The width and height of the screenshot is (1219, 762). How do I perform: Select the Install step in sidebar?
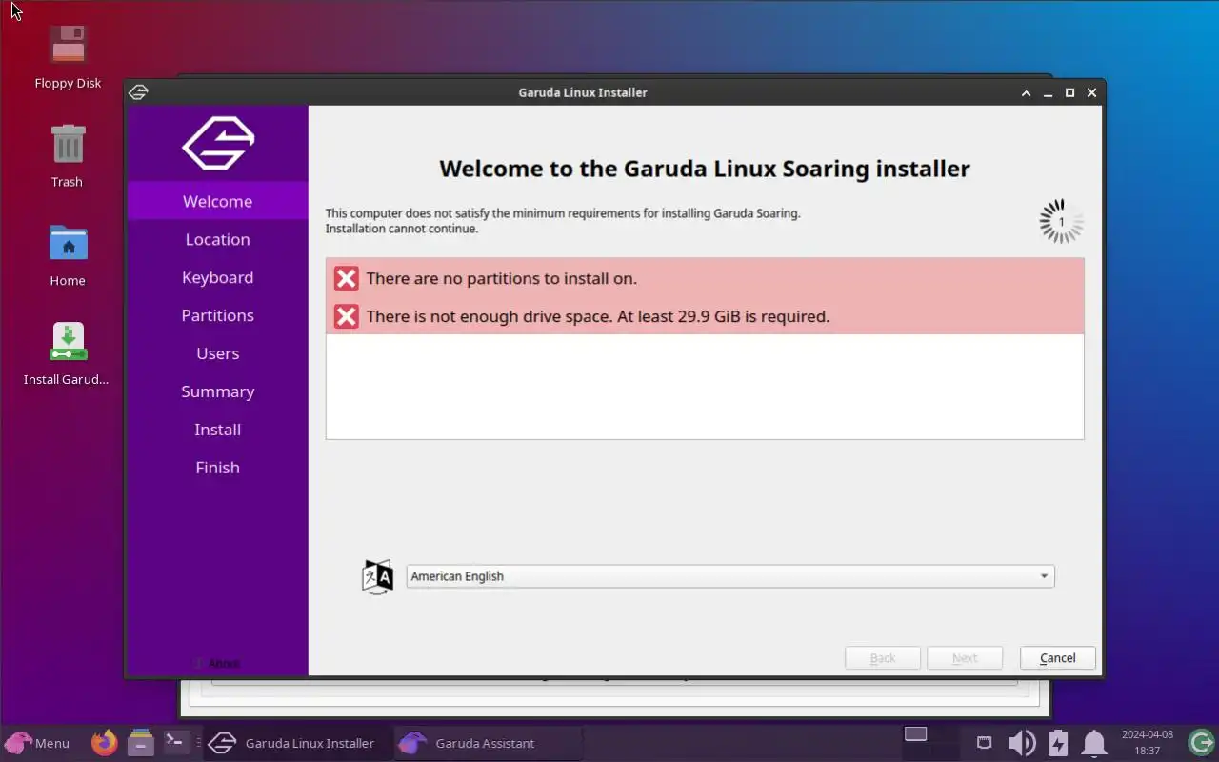(218, 430)
